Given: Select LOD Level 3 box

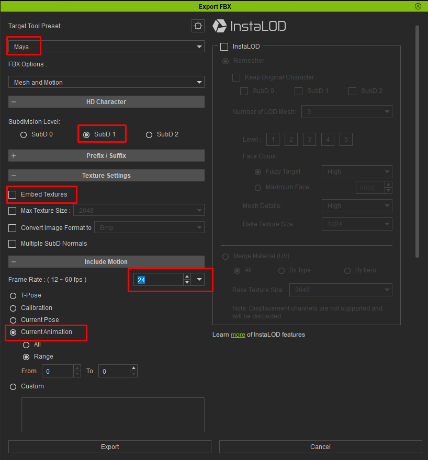Looking at the screenshot, I should click(x=309, y=140).
